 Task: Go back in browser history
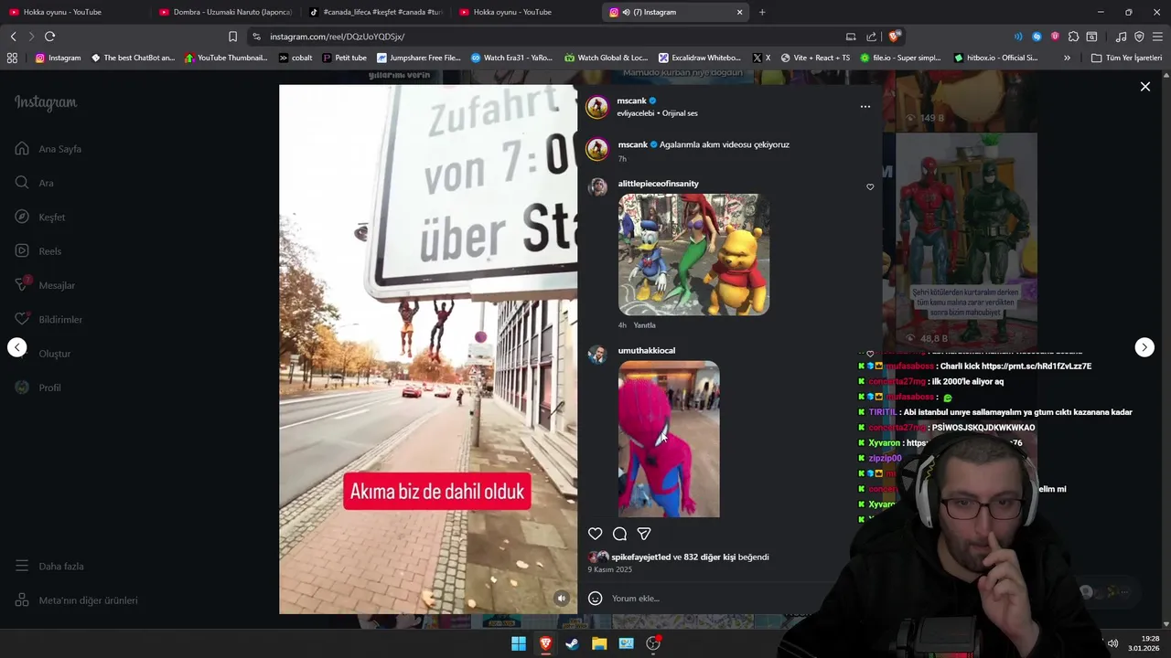tap(13, 37)
